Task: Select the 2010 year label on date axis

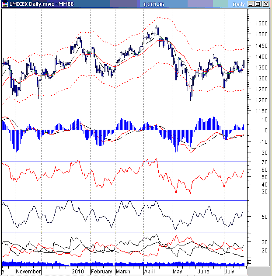Action: click(x=77, y=271)
